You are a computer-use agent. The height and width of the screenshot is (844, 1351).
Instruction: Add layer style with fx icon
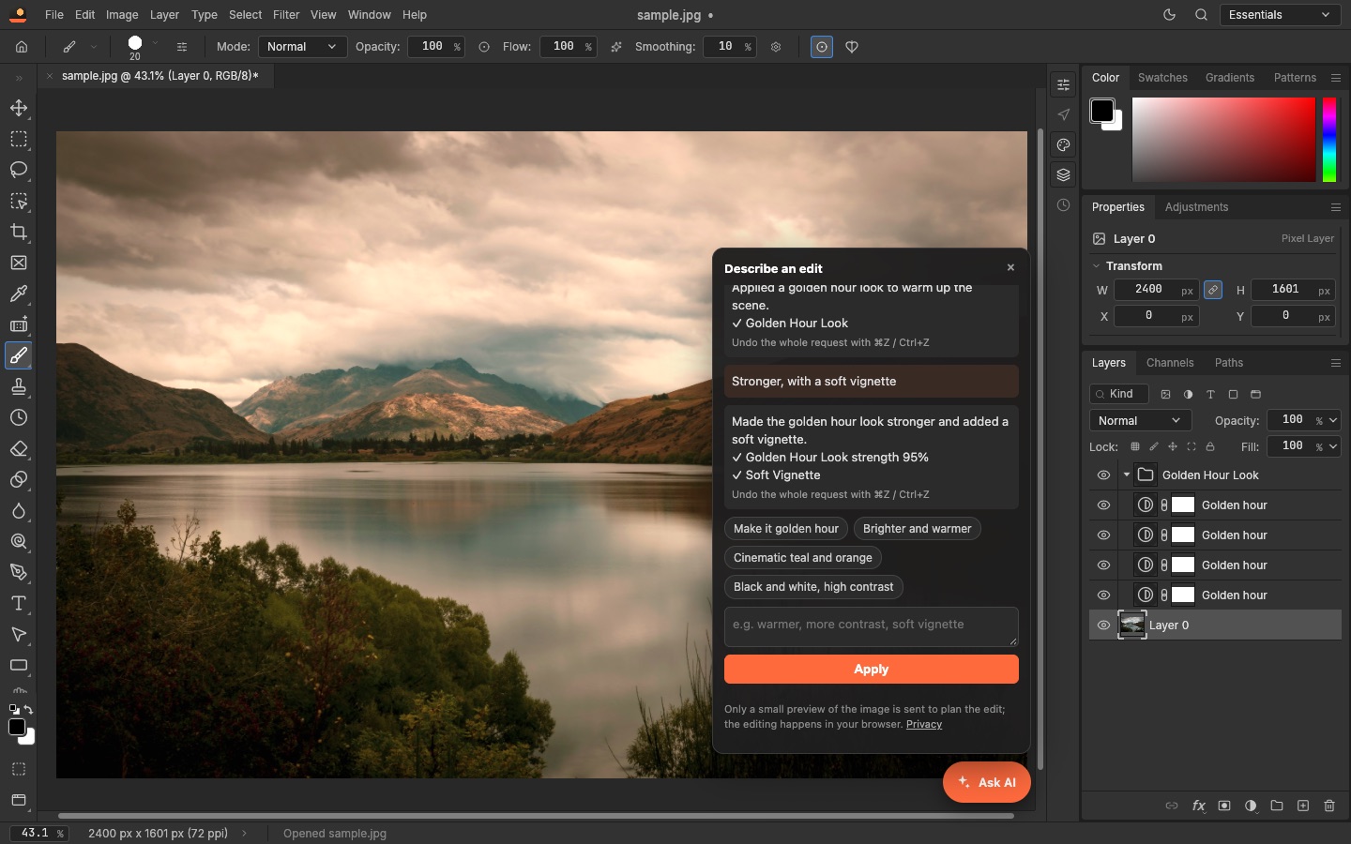1198,806
